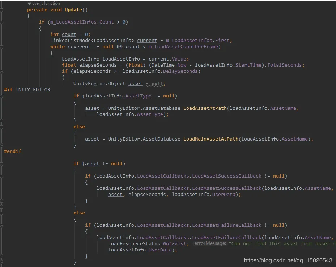This screenshot has height=267, width=336.
Task: Click the while keyword
Action: [58, 47]
